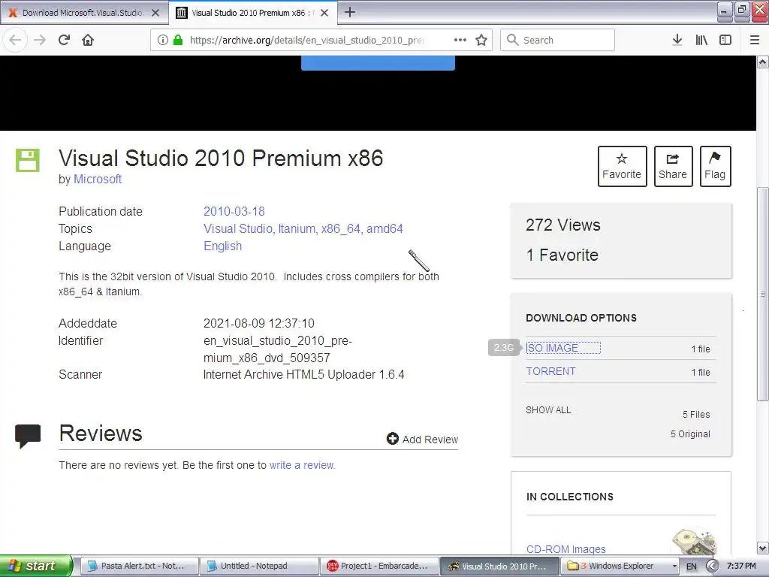
Task: Click the 2010-03-18 publication date link
Action: [x=234, y=211]
